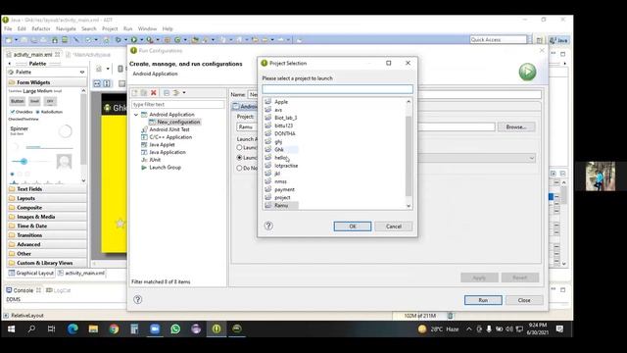Click the Debug bug icon in ADT toolbar
The image size is (627, 353).
(118, 39)
